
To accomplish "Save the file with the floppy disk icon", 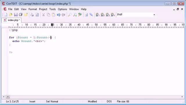I will (16, 15).
